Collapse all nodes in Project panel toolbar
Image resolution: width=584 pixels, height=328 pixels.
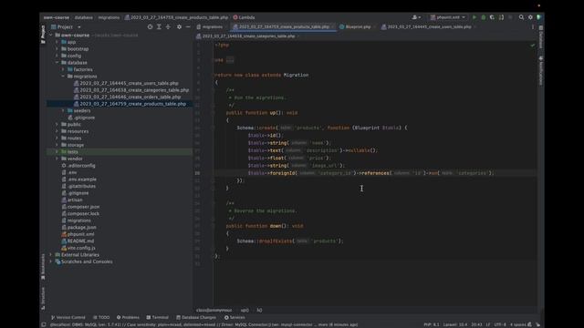point(168,26)
